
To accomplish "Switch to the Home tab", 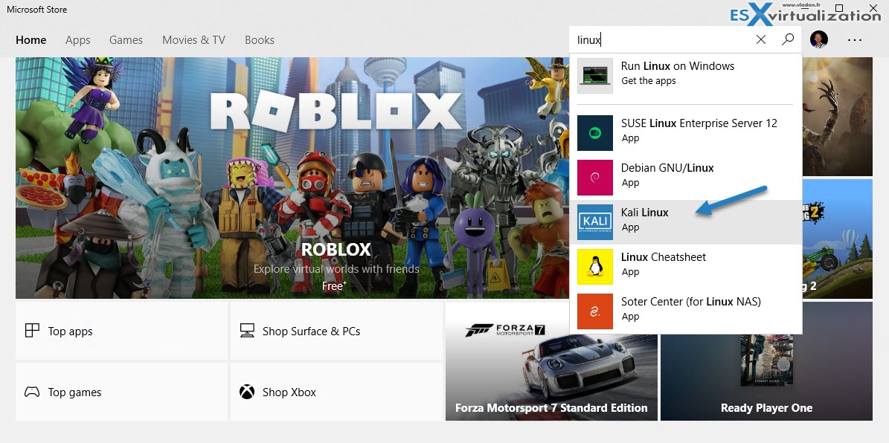I will [31, 40].
